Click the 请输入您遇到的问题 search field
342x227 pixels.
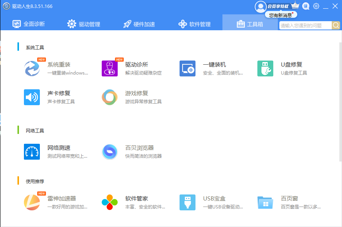[306, 25]
